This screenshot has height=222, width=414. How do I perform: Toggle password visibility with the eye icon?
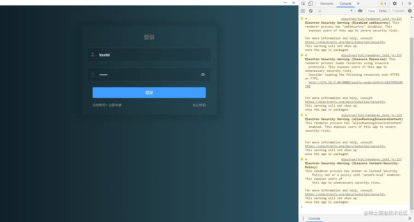point(203,74)
